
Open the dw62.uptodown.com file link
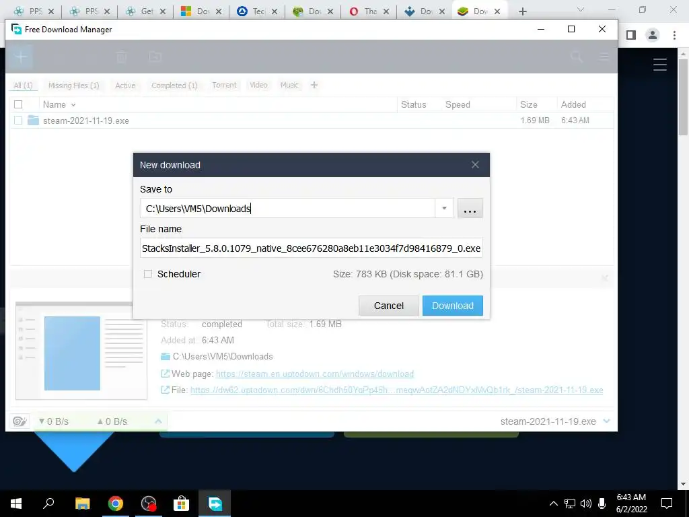coord(396,390)
